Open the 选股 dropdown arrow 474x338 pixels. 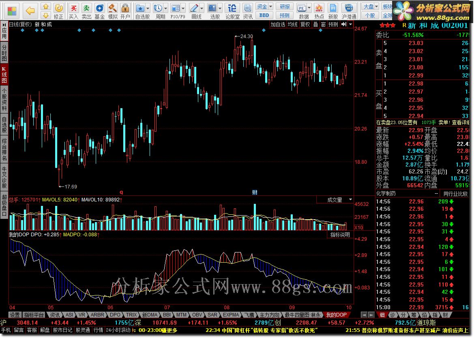point(220,9)
